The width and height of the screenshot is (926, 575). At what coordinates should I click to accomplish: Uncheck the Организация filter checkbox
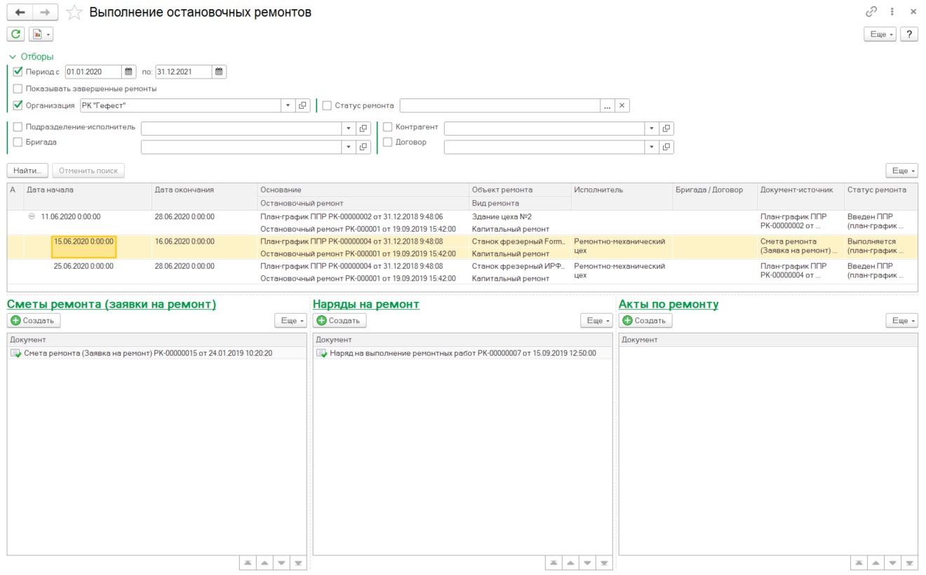click(18, 105)
